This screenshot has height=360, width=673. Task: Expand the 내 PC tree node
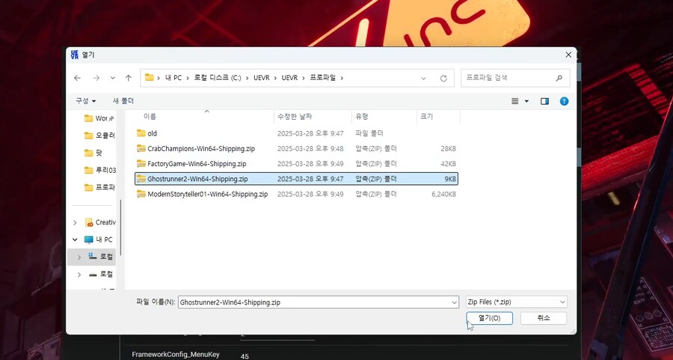coord(75,240)
